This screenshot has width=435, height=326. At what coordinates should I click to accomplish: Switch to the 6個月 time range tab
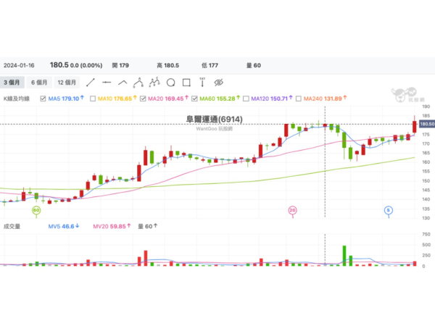click(41, 83)
